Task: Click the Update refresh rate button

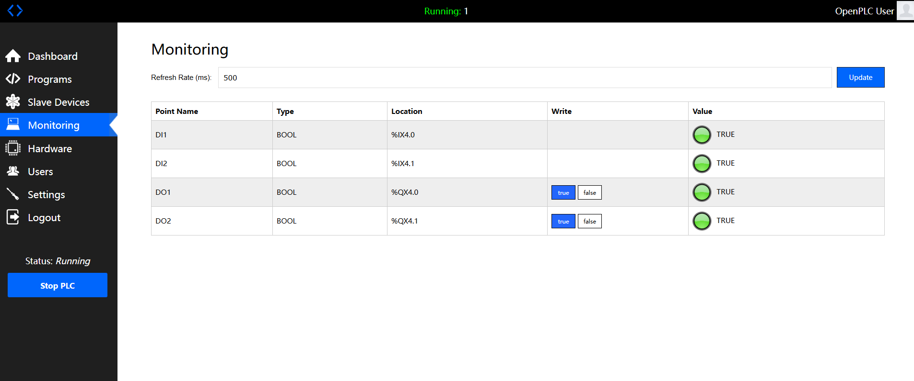Action: (860, 78)
